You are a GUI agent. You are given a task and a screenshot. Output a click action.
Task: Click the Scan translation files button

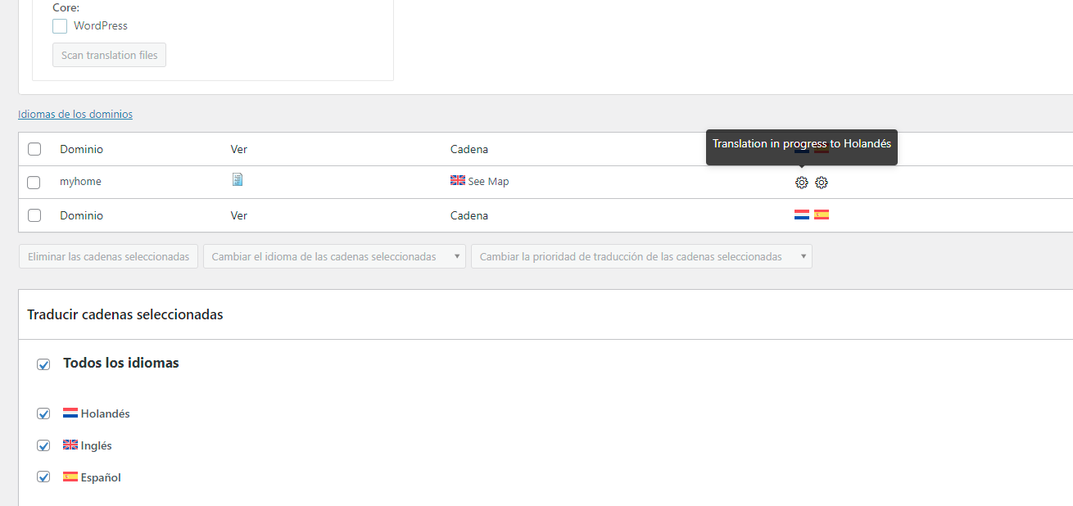pos(110,55)
